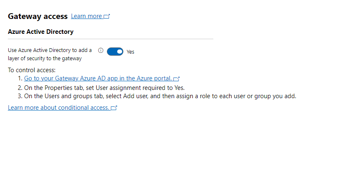Open Learn more about conditional access link
359x186 pixels.
[x=58, y=108]
